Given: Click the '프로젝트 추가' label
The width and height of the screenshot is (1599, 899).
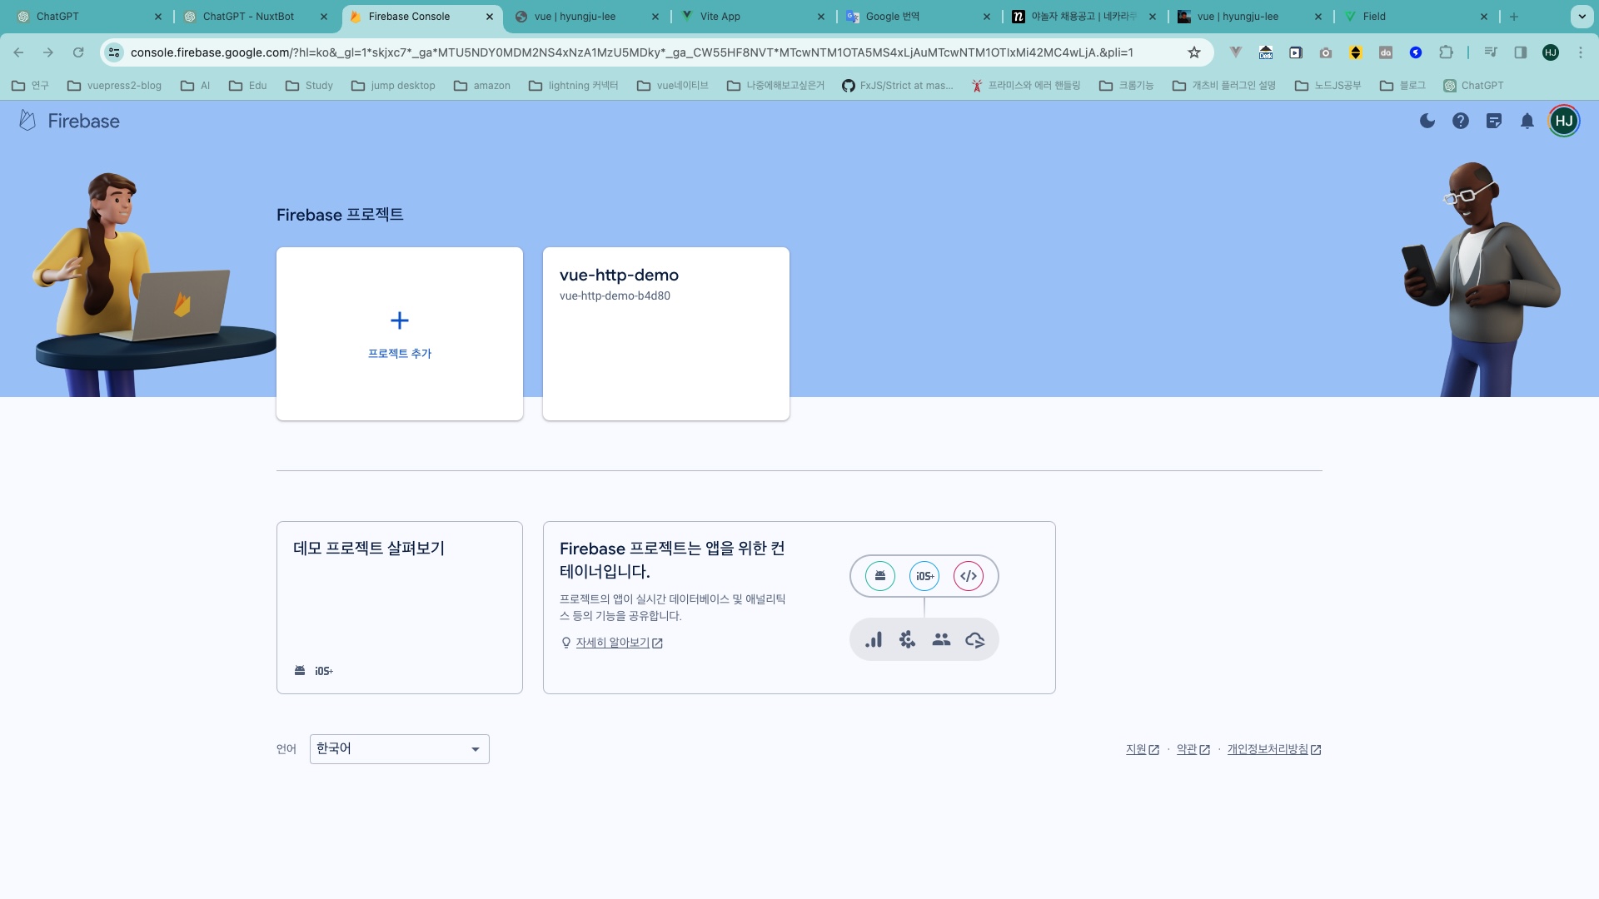Looking at the screenshot, I should (x=400, y=354).
